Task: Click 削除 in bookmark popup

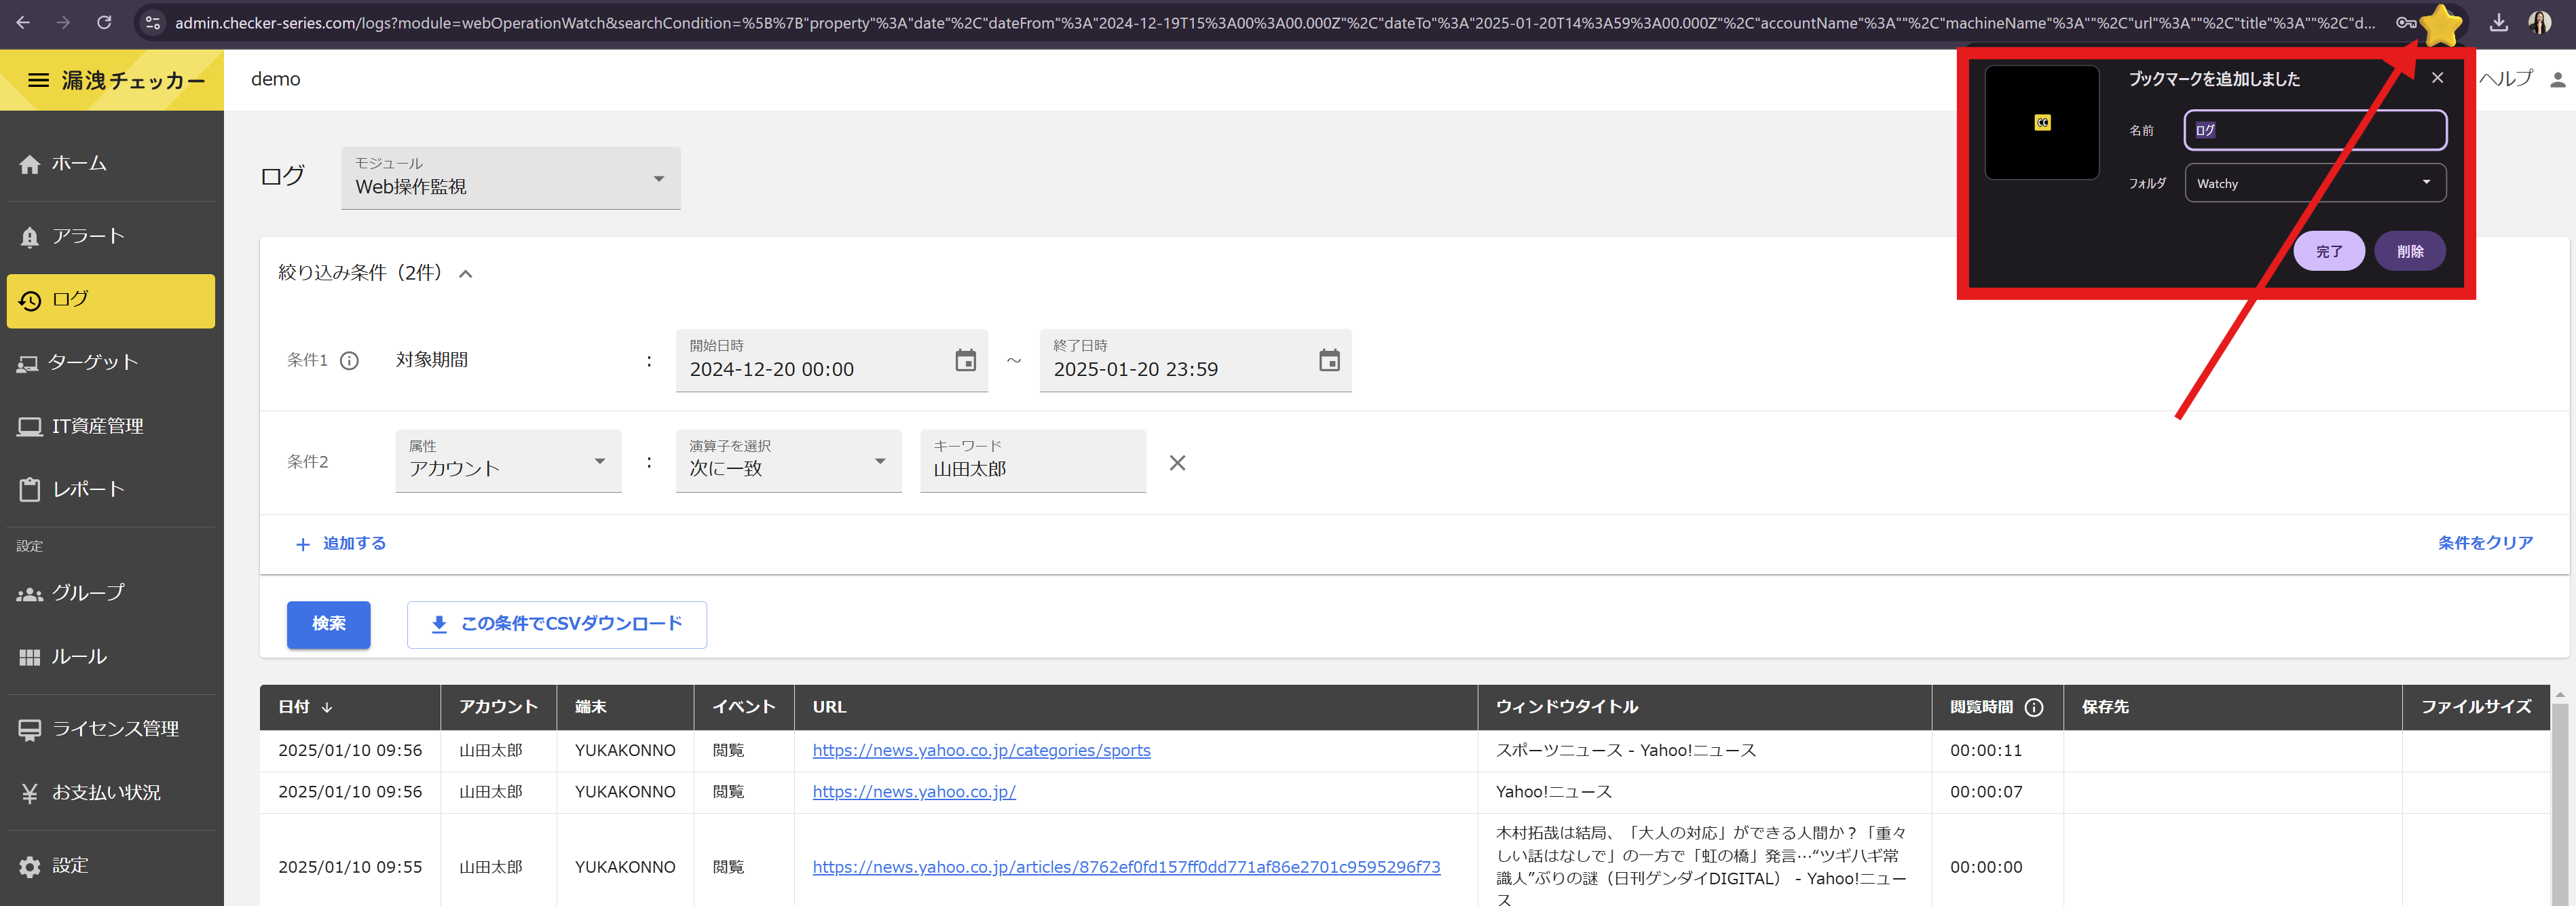Action: coord(2410,251)
